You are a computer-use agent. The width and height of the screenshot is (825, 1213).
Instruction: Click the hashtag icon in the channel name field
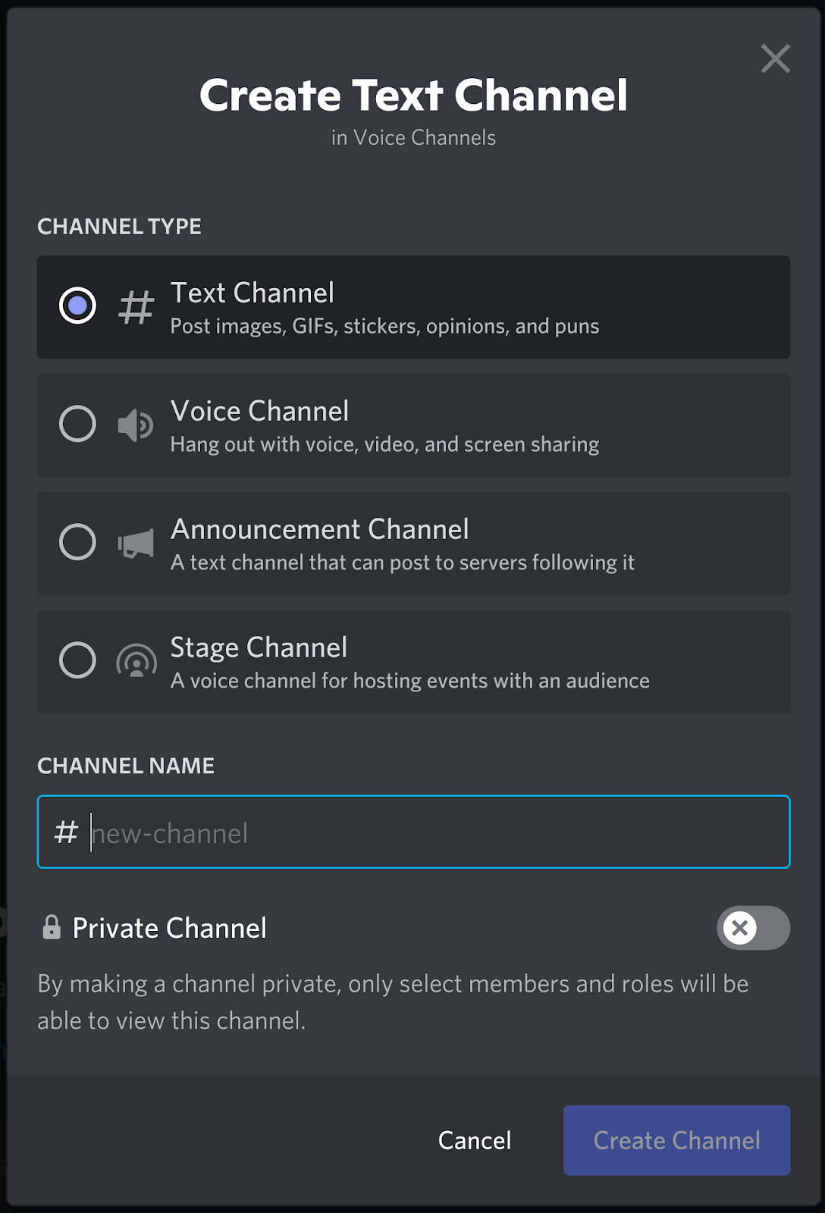(66, 831)
